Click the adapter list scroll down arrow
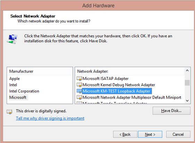The image size is (195, 143). tap(187, 101)
